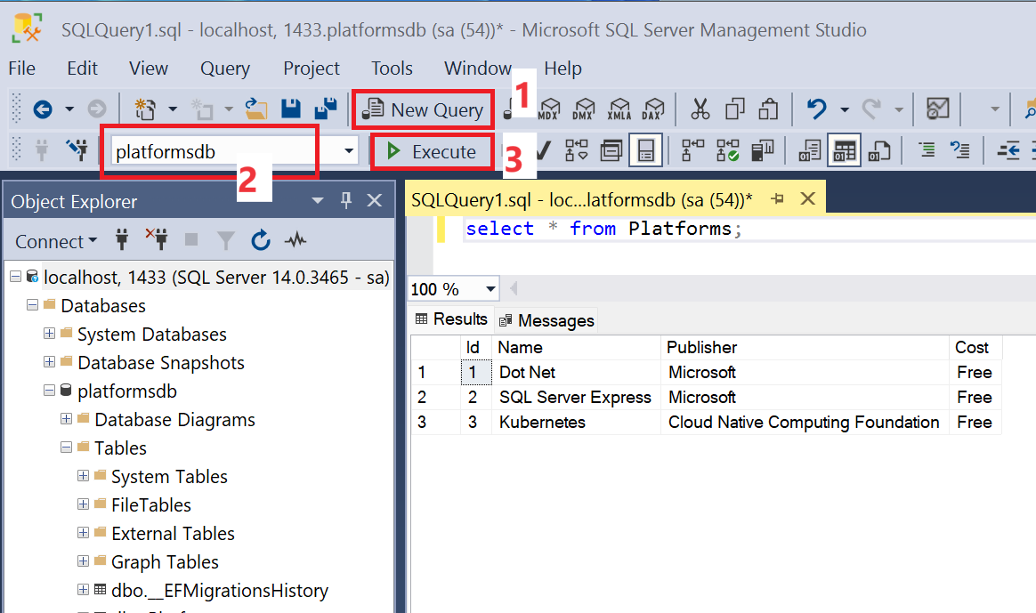This screenshot has height=613, width=1036.
Task: Click the DAX query icon
Action: 654,109
